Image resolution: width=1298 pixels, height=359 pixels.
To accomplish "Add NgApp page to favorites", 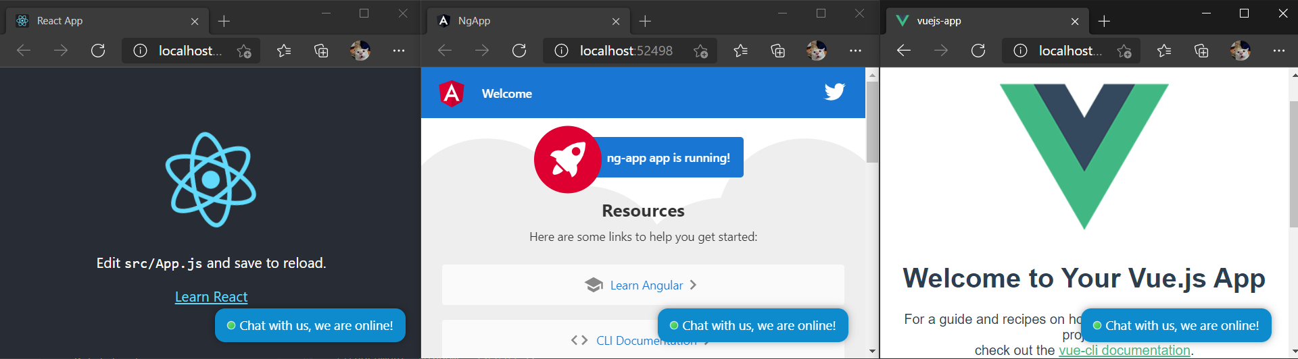I will click(701, 51).
